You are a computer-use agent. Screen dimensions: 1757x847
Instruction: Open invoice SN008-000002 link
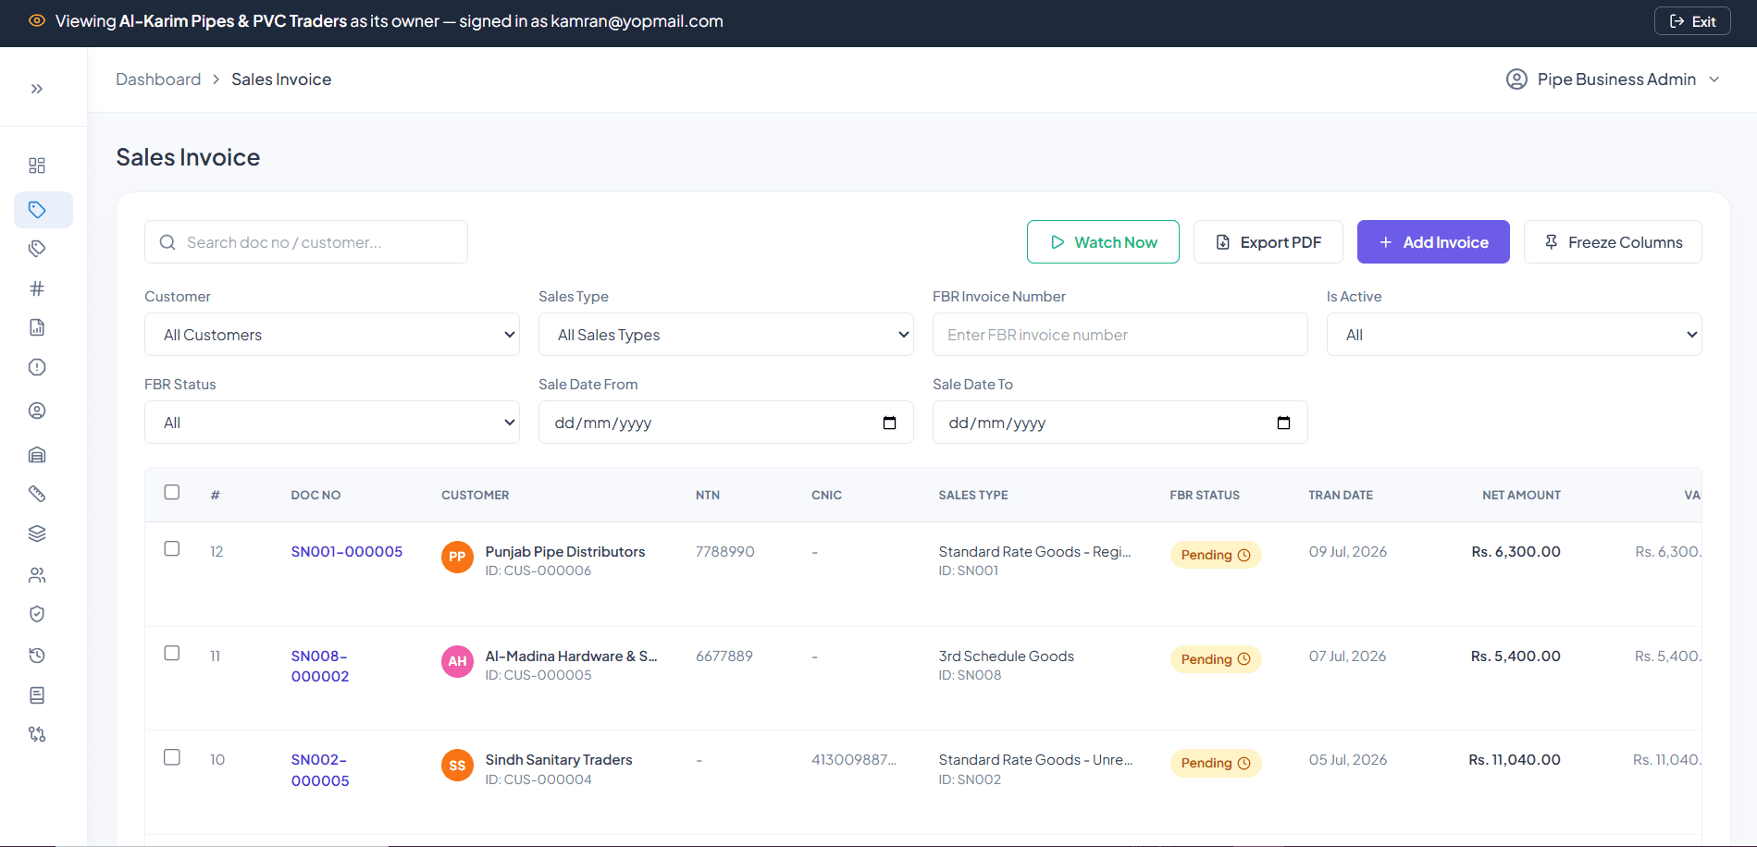[320, 667]
